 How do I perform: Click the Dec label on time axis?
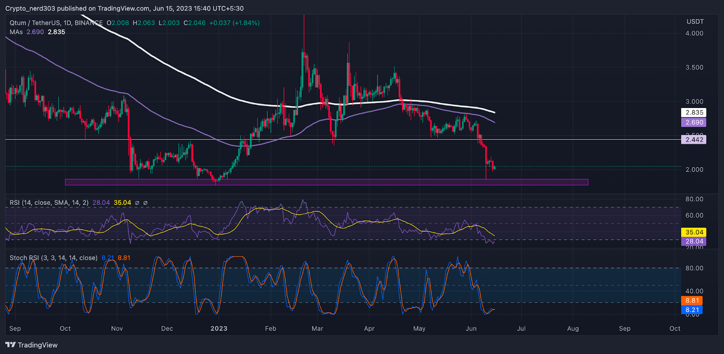pyautogui.click(x=167, y=329)
